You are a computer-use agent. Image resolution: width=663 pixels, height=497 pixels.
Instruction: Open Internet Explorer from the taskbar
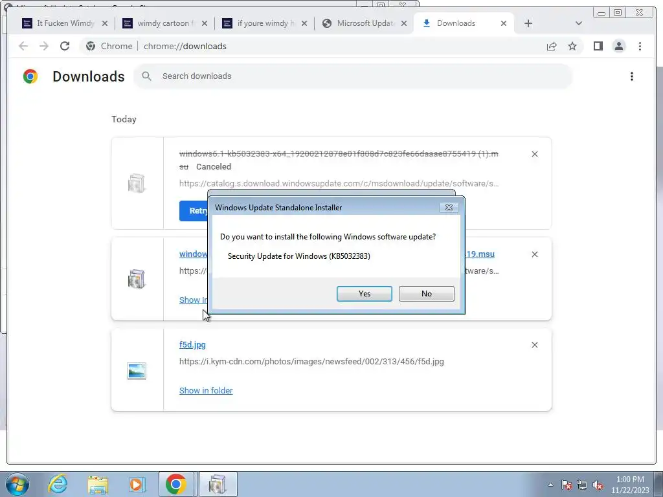pos(58,484)
